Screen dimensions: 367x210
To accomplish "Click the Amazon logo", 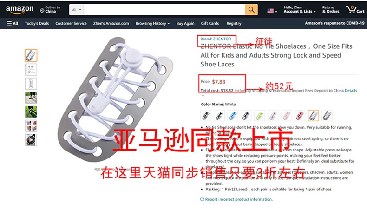I will [20, 10].
